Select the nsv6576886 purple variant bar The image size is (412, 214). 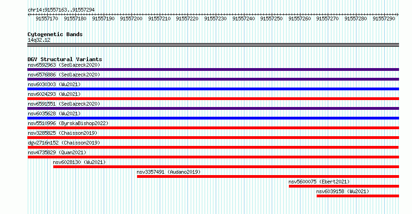pos(213,79)
